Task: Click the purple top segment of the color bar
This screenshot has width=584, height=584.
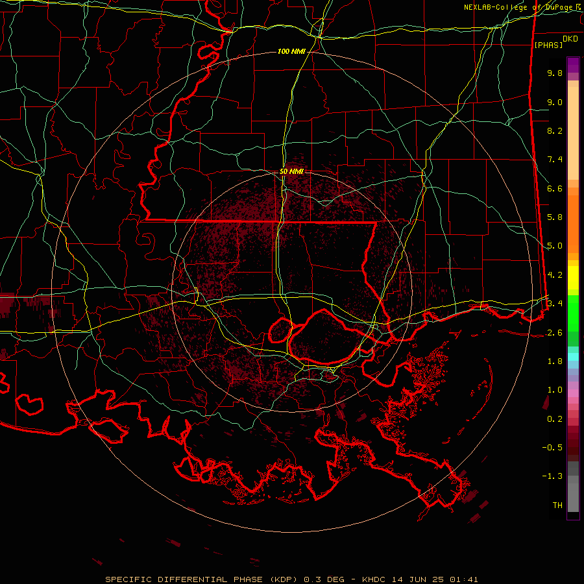Action: [x=573, y=65]
